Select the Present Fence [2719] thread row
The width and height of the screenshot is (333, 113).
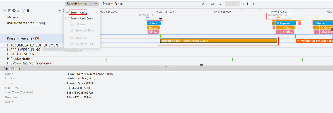tap(20, 38)
